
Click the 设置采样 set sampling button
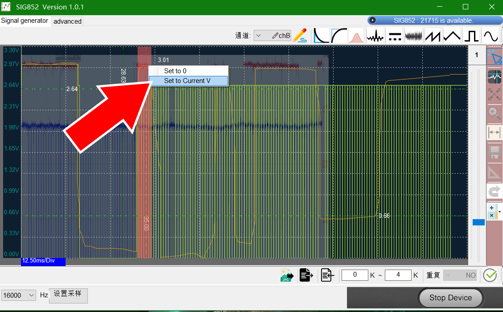point(68,295)
